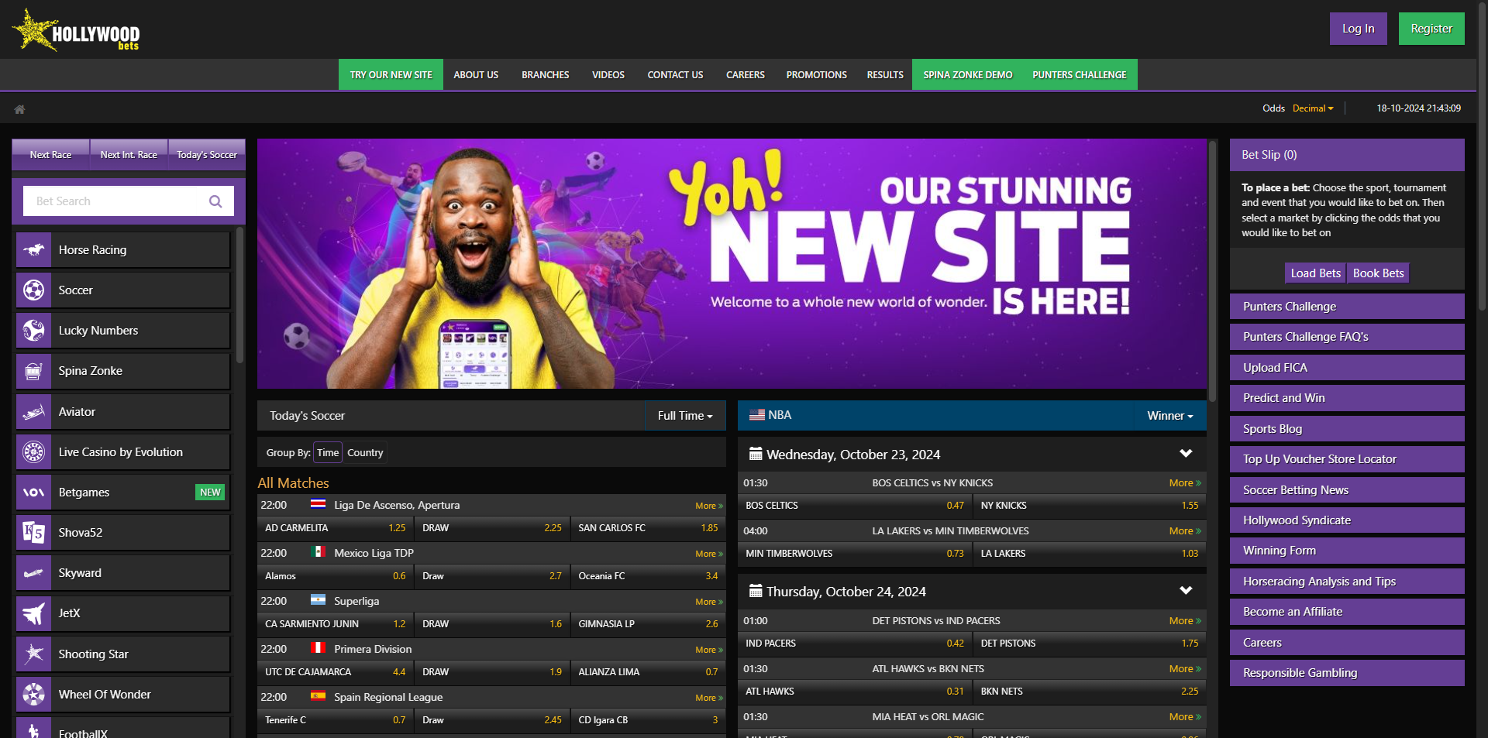Open the TRY OUR NEW SITE menu item

(x=391, y=75)
